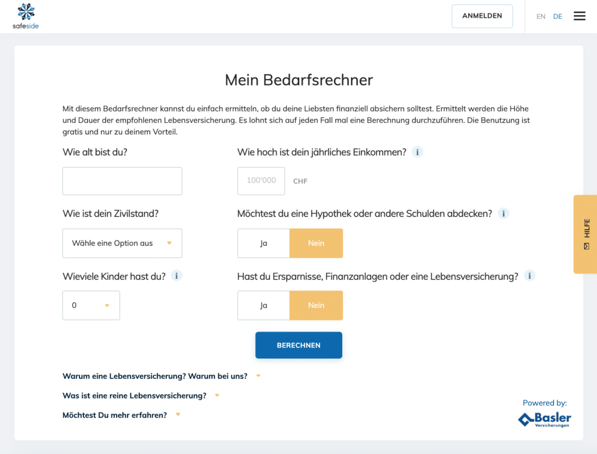597x454 pixels.
Task: Keep Nein selected for Schulden abdecken
Action: coord(316,243)
